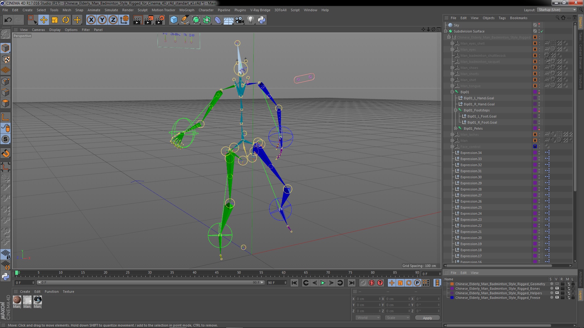584x328 pixels.
Task: Add a floor environment object
Action: pyautogui.click(x=228, y=20)
